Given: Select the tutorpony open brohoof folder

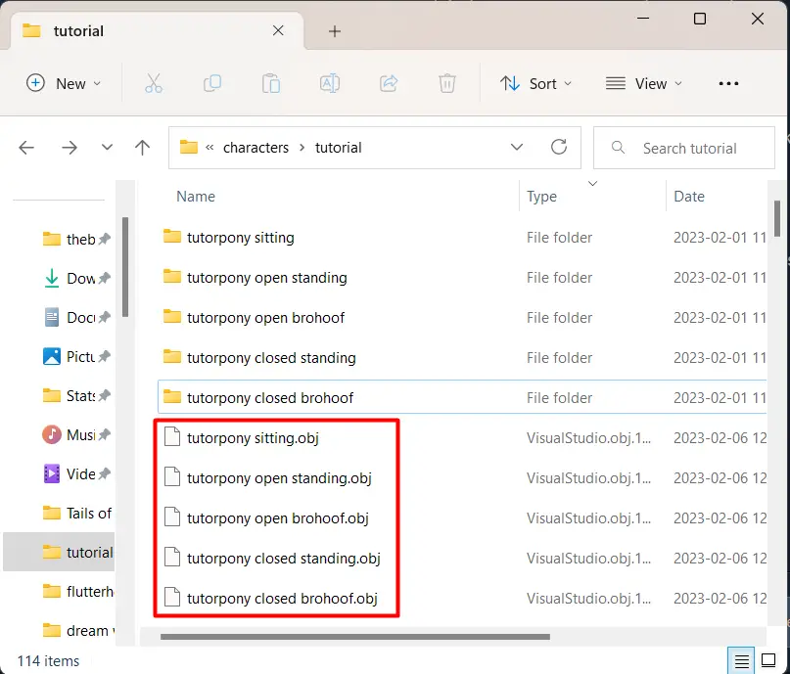Looking at the screenshot, I should point(462,318).
